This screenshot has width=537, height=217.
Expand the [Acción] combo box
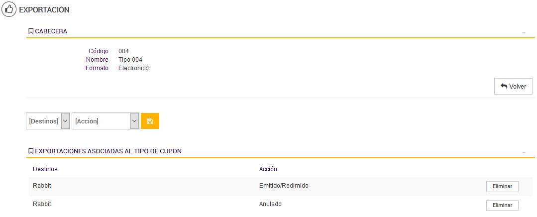click(105, 121)
